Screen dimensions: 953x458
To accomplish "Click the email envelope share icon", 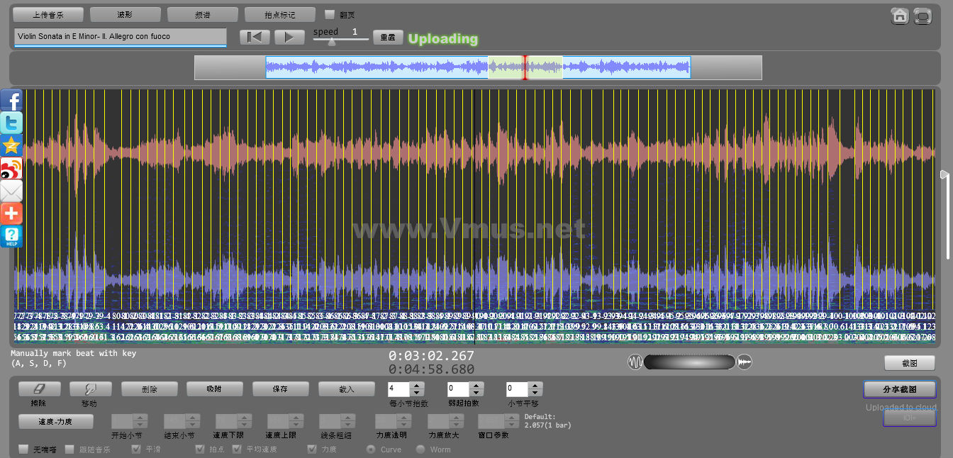I will click(11, 191).
